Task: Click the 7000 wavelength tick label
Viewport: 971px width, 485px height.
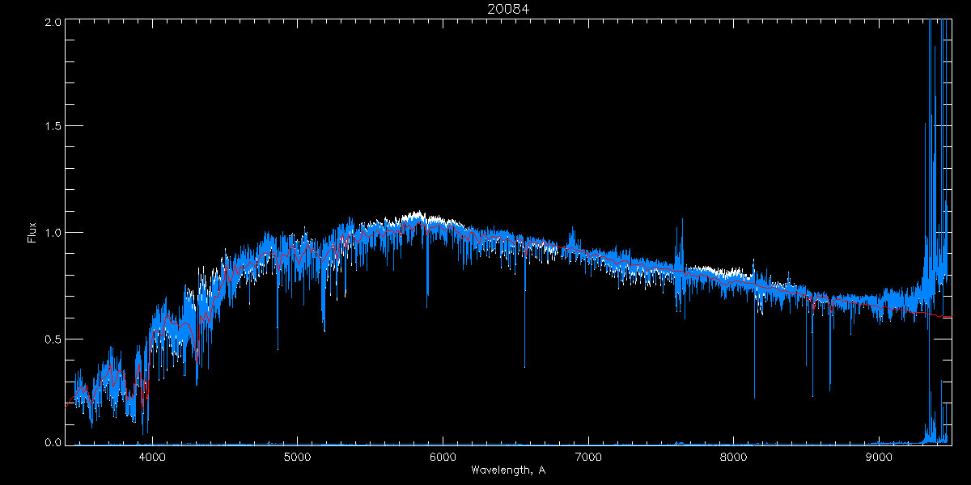Action: click(x=588, y=457)
